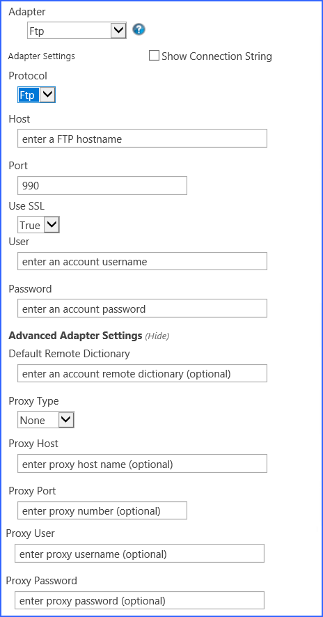The width and height of the screenshot is (323, 617).
Task: Click the User account username field
Action: (143, 261)
